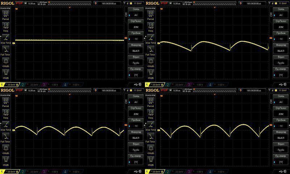Screen dimensions: 290x174
Task: Toggle Инвертир ВЫКЛ in bottom-right scope
Action: tap(281, 136)
